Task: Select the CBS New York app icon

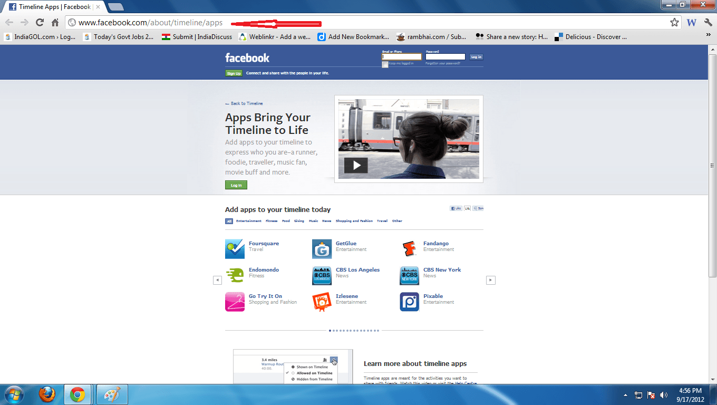Action: pyautogui.click(x=409, y=275)
